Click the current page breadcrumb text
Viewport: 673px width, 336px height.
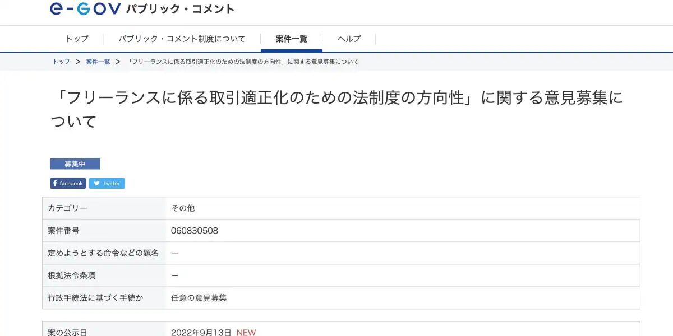point(243,62)
